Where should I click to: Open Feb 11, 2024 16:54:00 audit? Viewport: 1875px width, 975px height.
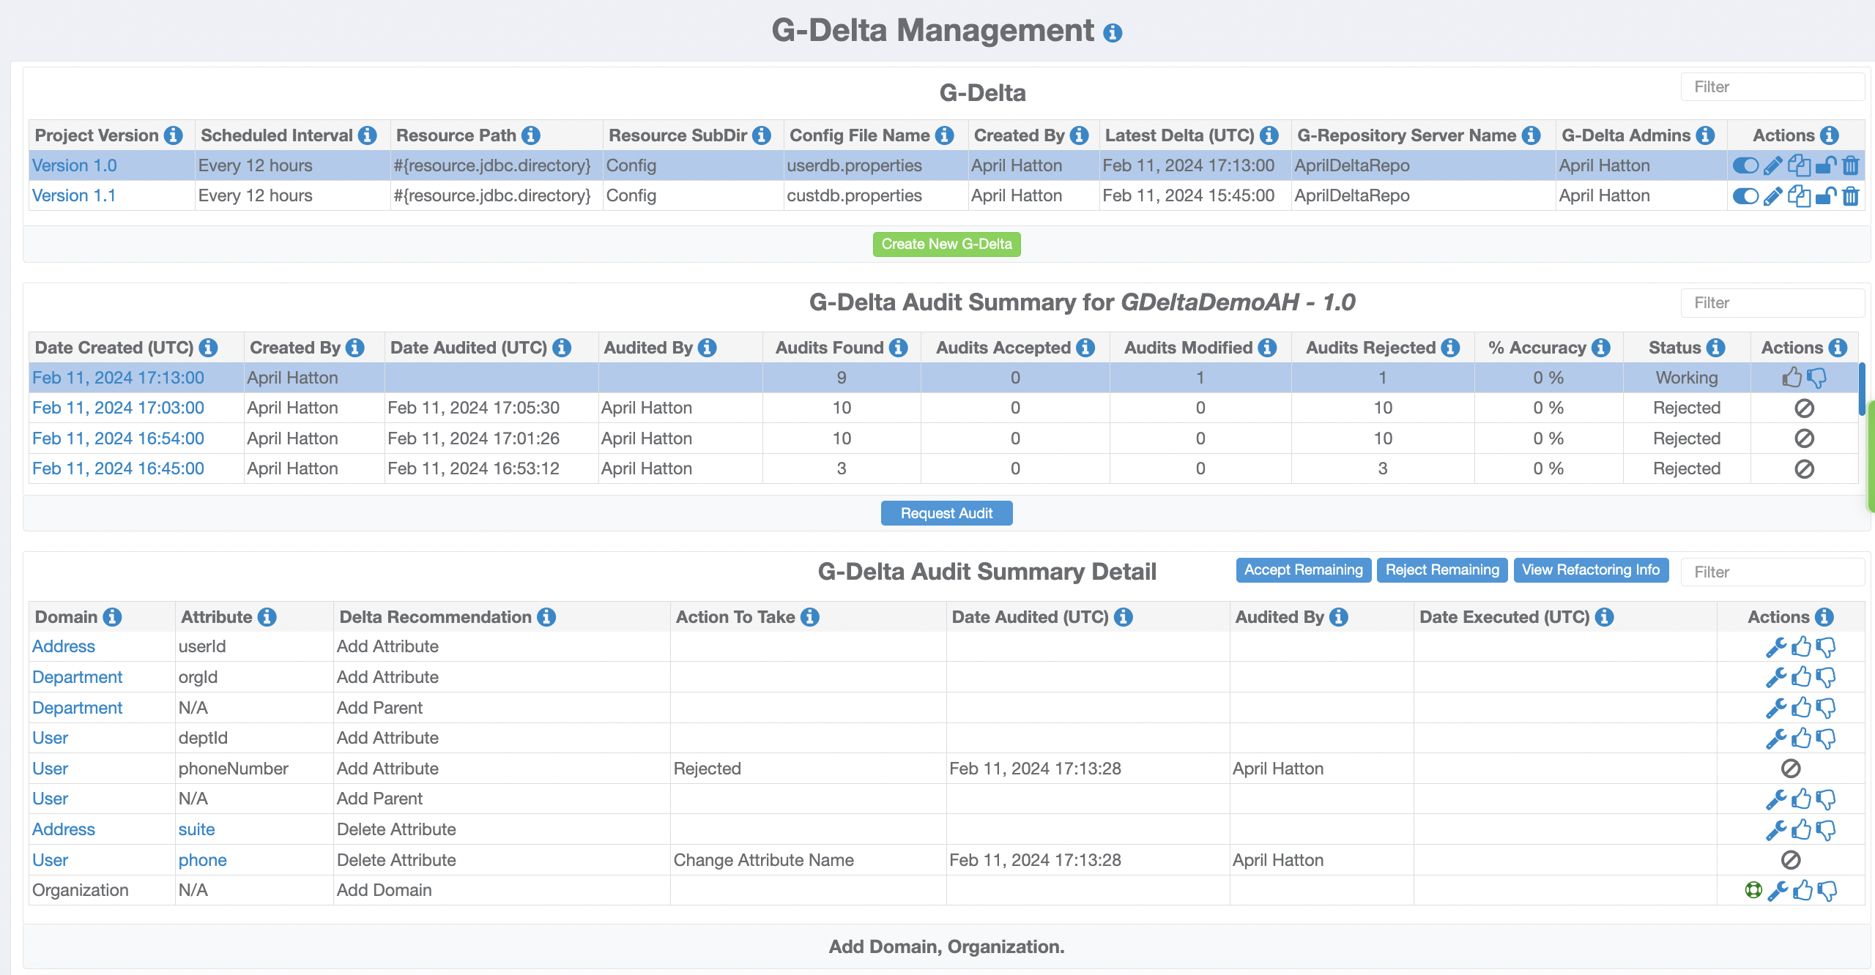pos(118,438)
